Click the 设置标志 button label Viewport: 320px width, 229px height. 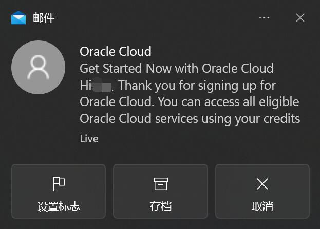pos(59,207)
